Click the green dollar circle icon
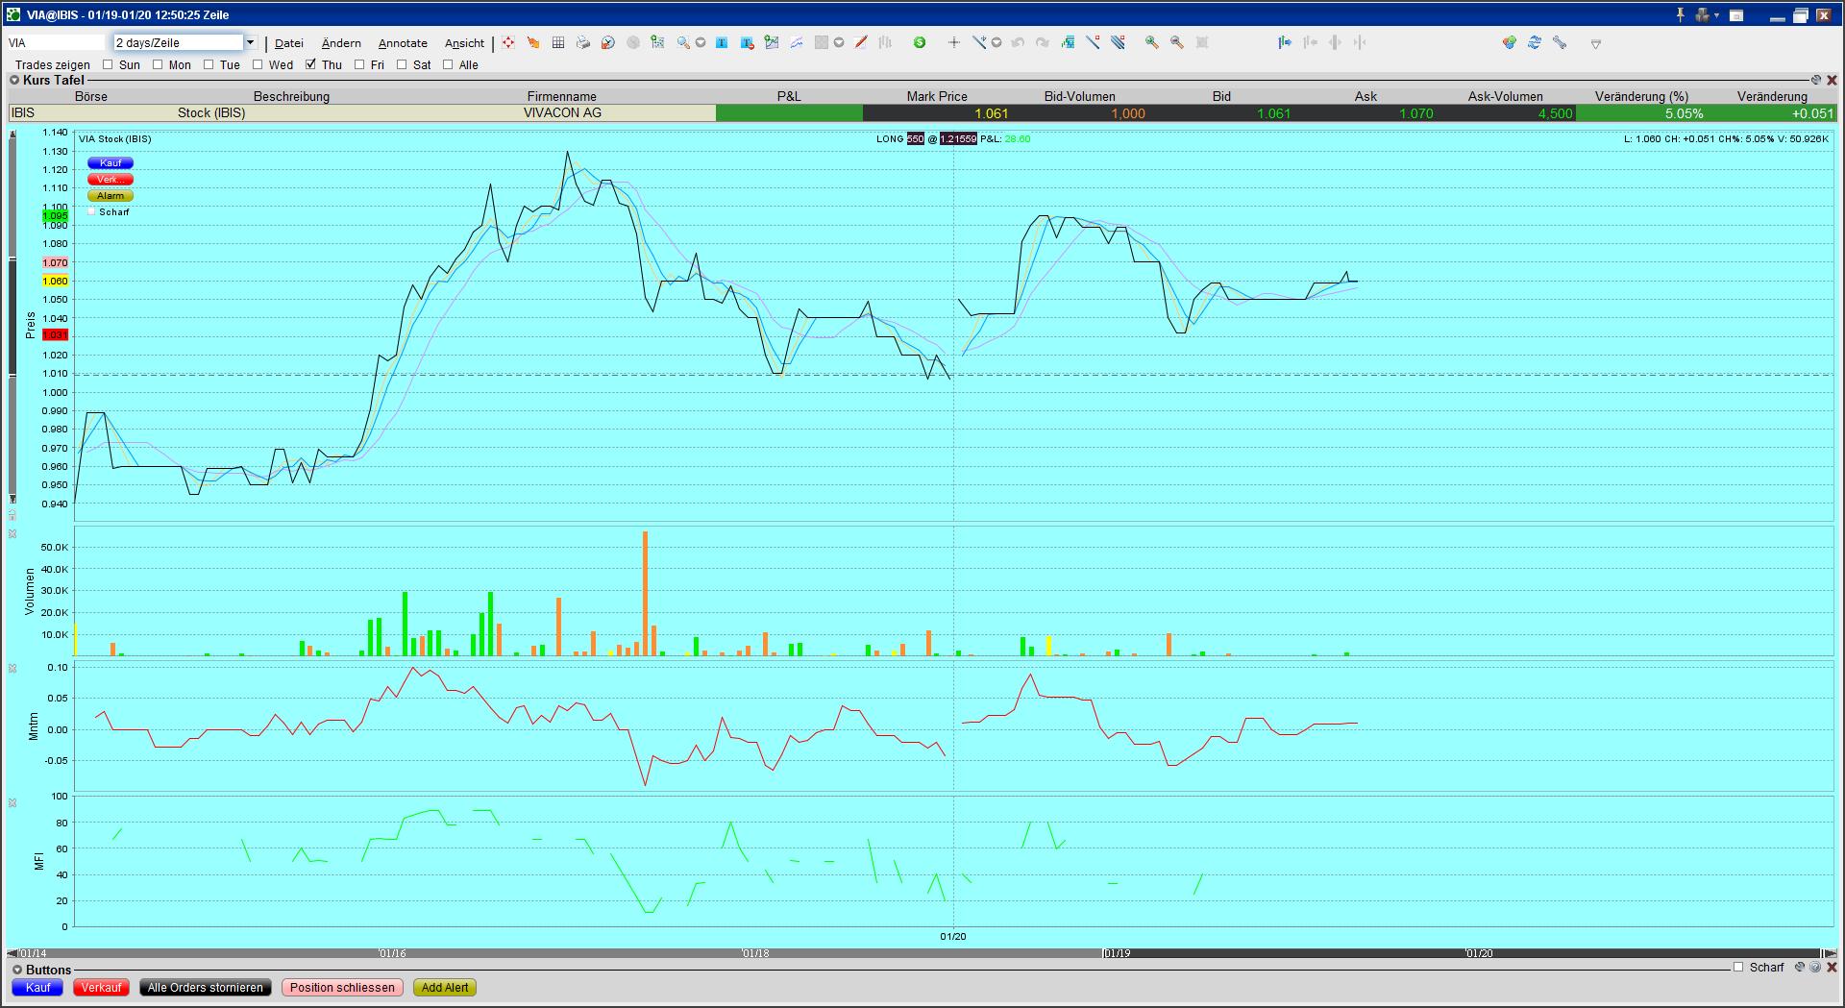Screen dimensions: 1845x1008 [920, 42]
